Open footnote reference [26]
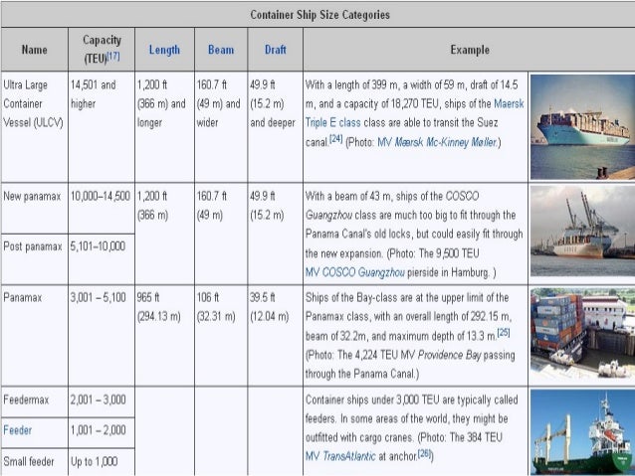The image size is (635, 476). coord(424,453)
